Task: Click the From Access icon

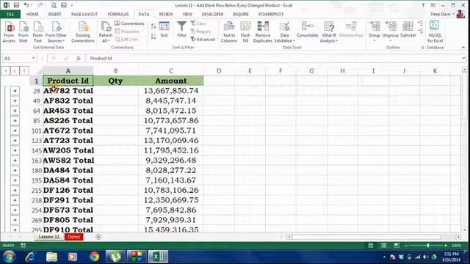Action: click(9, 32)
